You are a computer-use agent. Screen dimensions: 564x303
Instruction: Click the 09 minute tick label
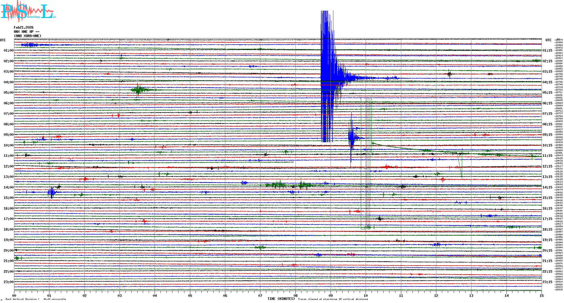[331, 295]
